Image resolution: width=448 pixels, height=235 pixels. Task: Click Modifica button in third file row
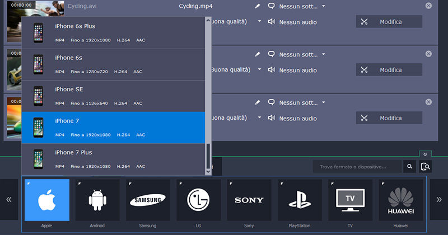click(389, 118)
